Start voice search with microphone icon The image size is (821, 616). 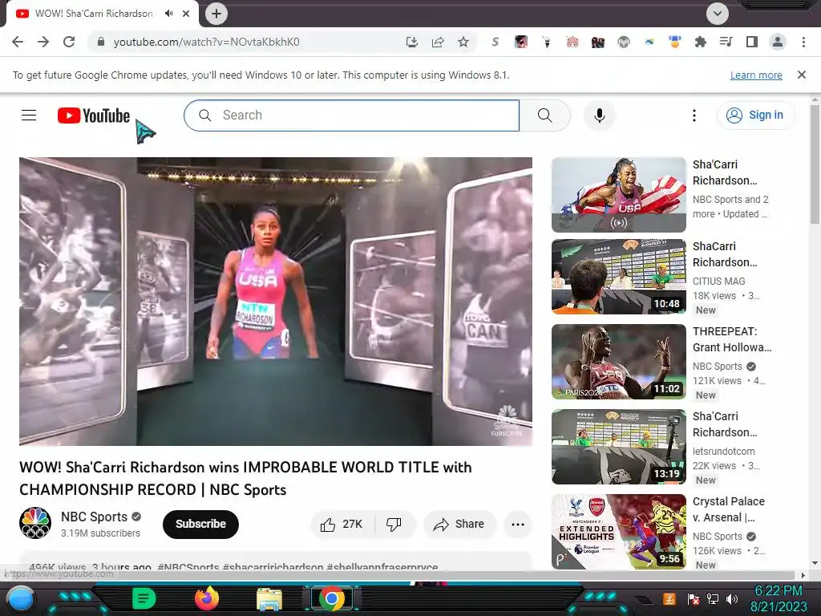(600, 115)
